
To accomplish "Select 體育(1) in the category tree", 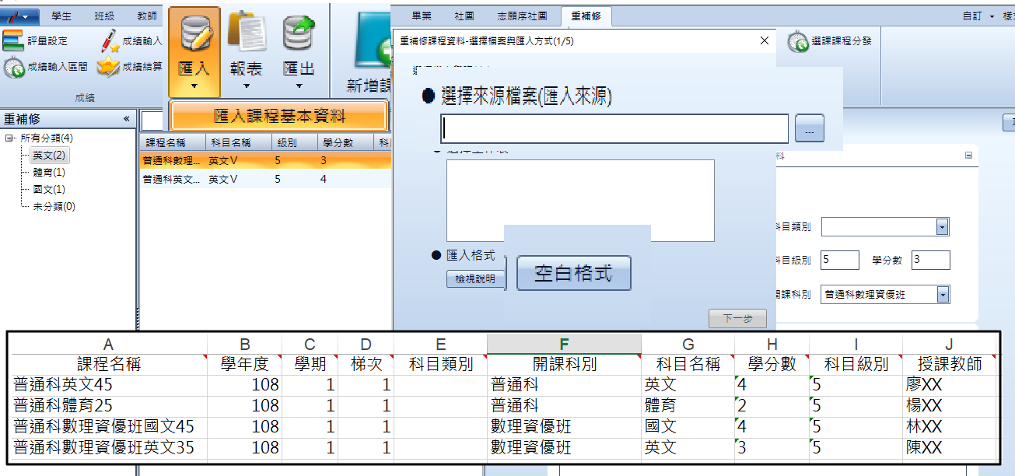I will pos(49,172).
